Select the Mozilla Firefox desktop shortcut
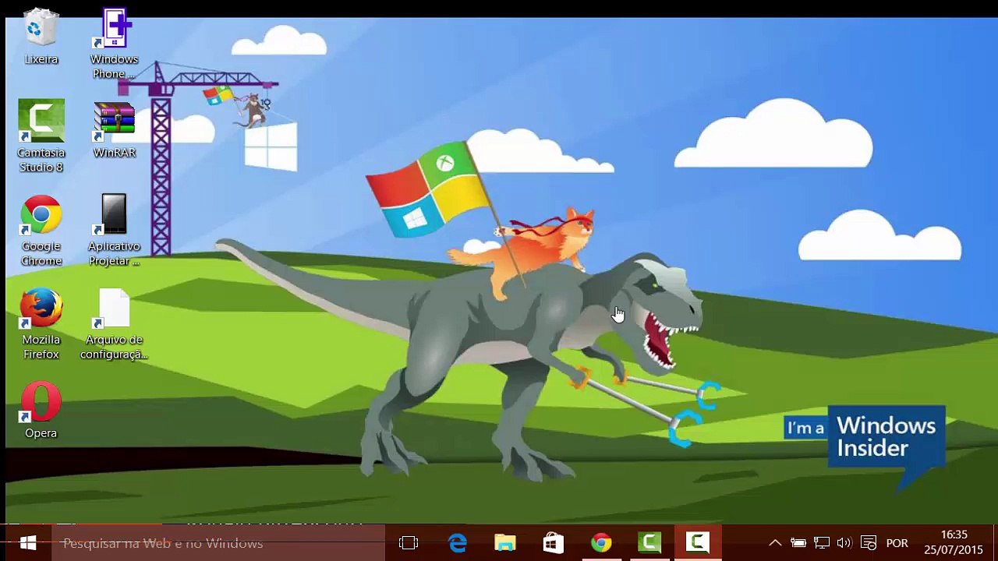This screenshot has height=561, width=998. tap(41, 323)
